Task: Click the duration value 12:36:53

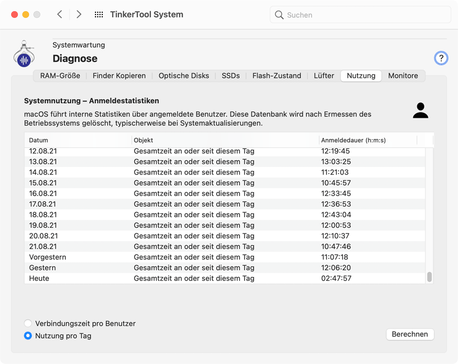Action: [336, 204]
